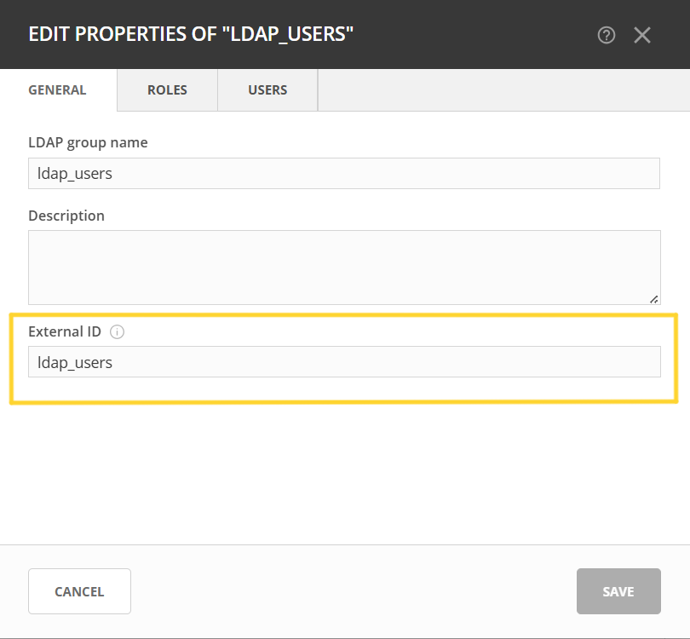Click the footer space between Cancel and Save
This screenshot has width=690, height=639.
(x=354, y=591)
